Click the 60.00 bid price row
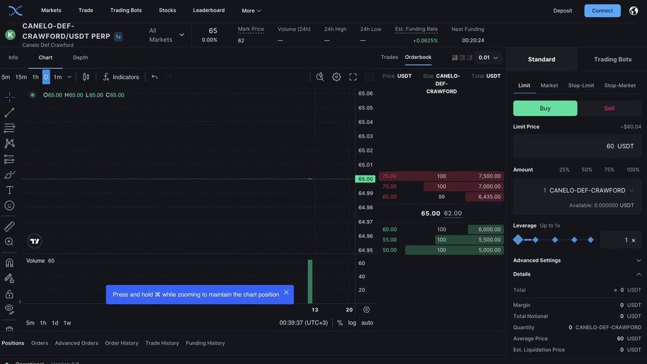This screenshot has height=364, width=647. (x=441, y=229)
